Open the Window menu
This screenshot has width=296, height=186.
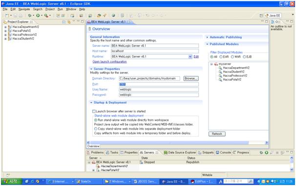tap(71, 9)
